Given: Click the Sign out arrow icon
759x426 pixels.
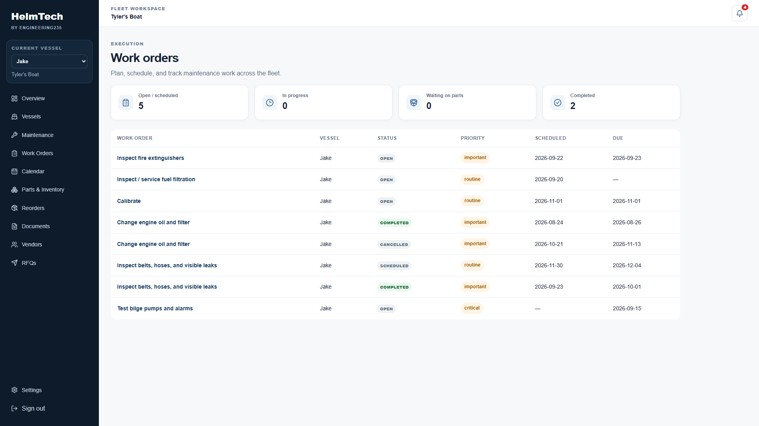Looking at the screenshot, I should point(15,408).
